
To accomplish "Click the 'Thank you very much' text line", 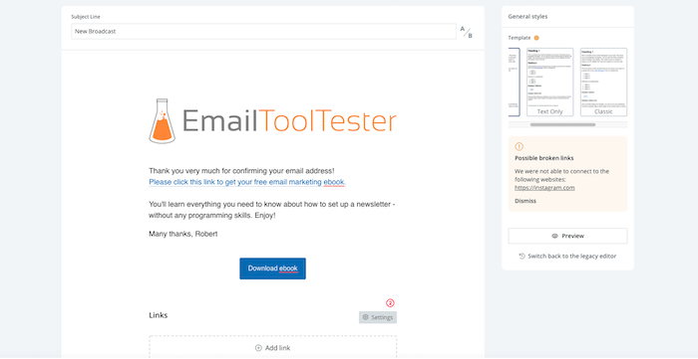I will pyautogui.click(x=241, y=171).
